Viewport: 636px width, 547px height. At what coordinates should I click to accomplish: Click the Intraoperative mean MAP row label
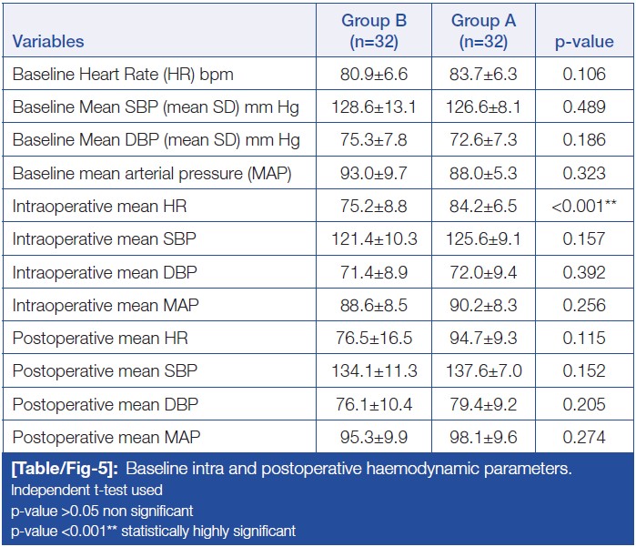tap(106, 305)
